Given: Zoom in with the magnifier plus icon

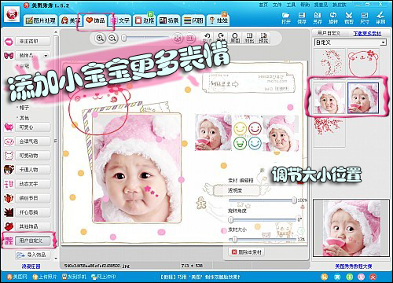Looking at the screenshot, I should click(100, 38).
